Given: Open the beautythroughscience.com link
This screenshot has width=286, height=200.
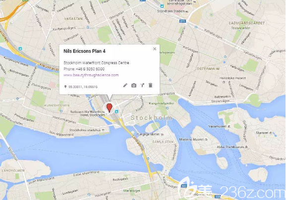Looking at the screenshot, I should pyautogui.click(x=91, y=75).
